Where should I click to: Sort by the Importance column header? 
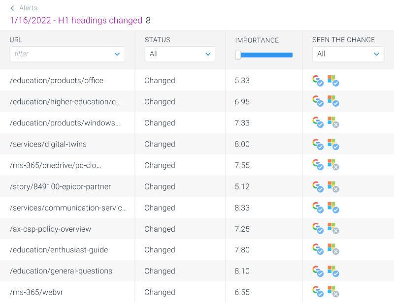click(257, 40)
